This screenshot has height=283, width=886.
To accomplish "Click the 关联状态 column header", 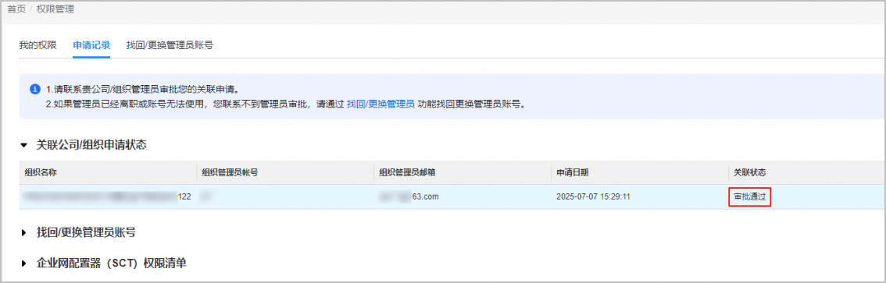I will (807, 172).
